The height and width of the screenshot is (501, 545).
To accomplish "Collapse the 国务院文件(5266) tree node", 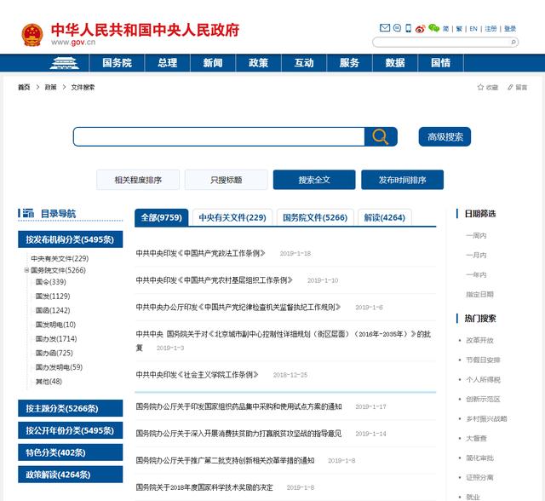I will (26, 270).
